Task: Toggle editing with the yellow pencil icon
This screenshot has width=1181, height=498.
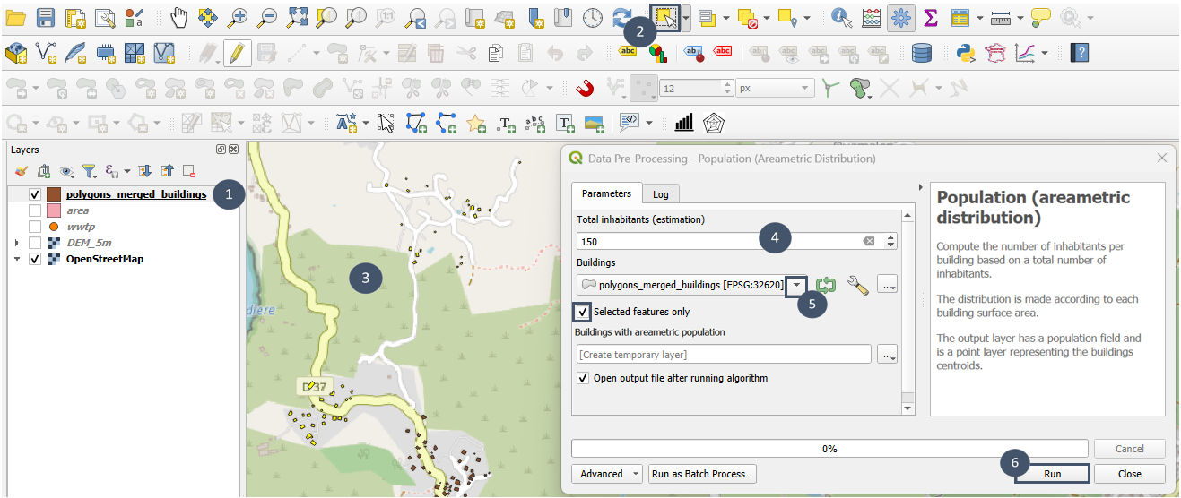Action: 237,54
